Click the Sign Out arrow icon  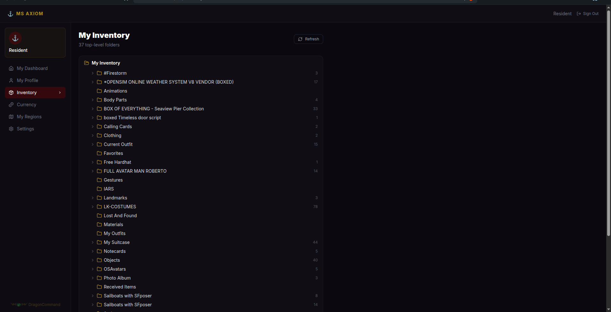[579, 14]
